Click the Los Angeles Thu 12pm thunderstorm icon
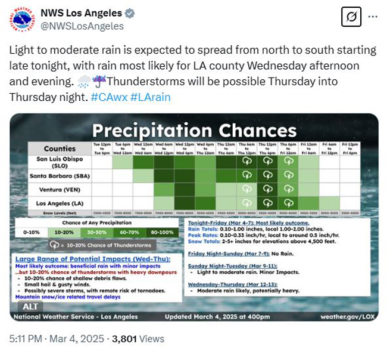This screenshot has width=387, height=352. pos(267,203)
